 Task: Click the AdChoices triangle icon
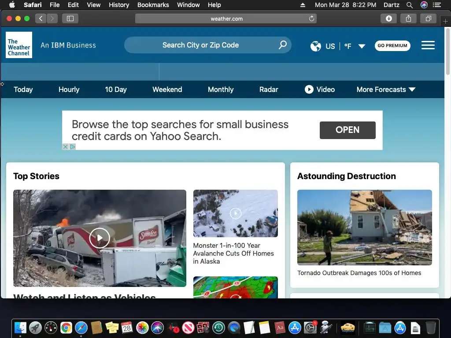(x=73, y=147)
